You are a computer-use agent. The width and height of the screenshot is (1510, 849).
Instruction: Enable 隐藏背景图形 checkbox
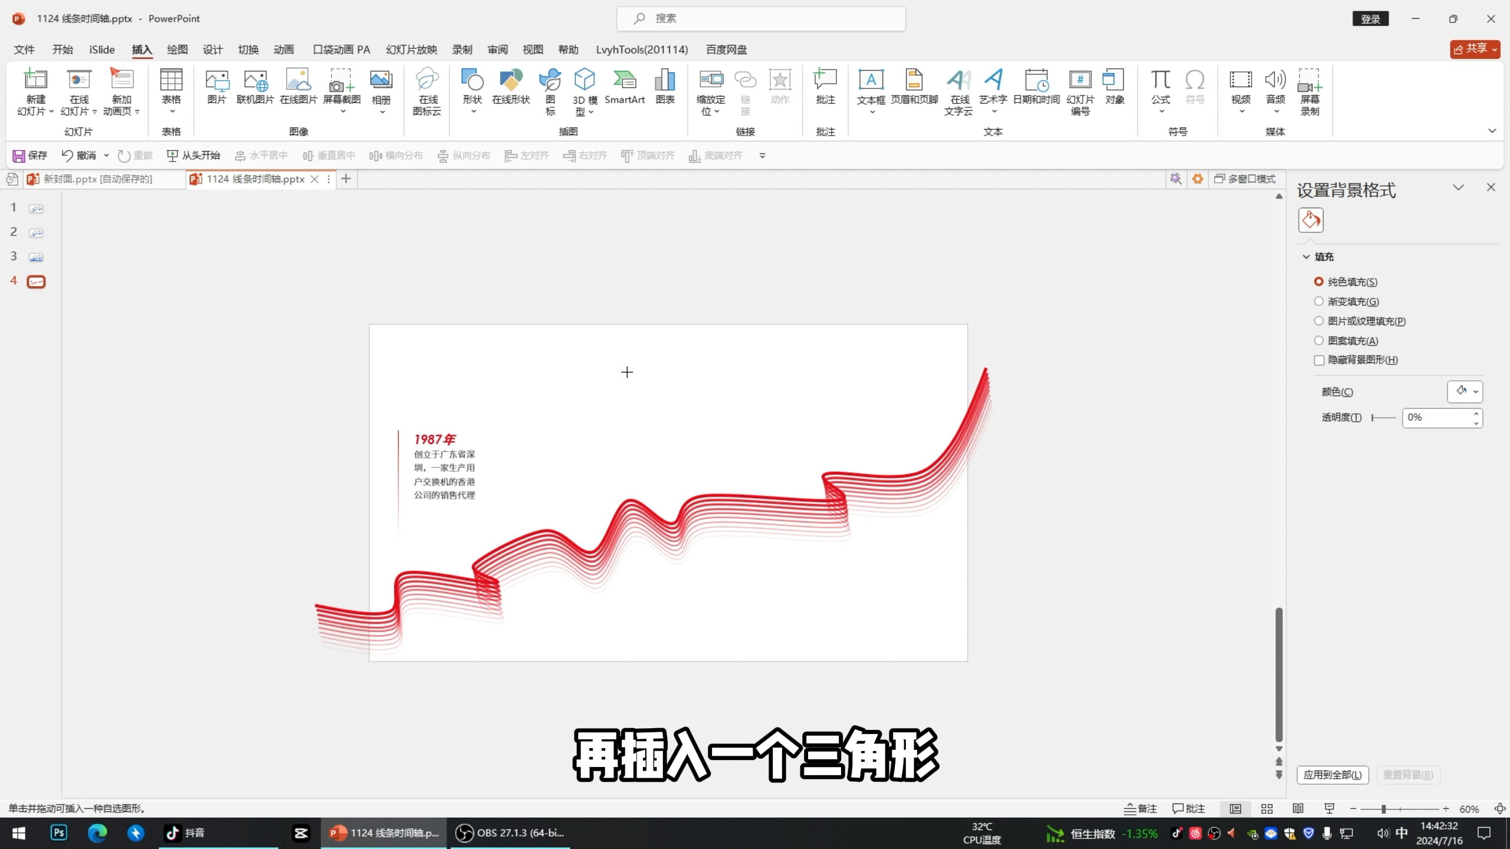pyautogui.click(x=1319, y=360)
